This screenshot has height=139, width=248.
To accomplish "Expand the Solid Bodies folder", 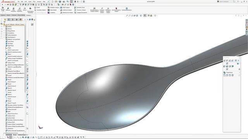I will (4, 37).
